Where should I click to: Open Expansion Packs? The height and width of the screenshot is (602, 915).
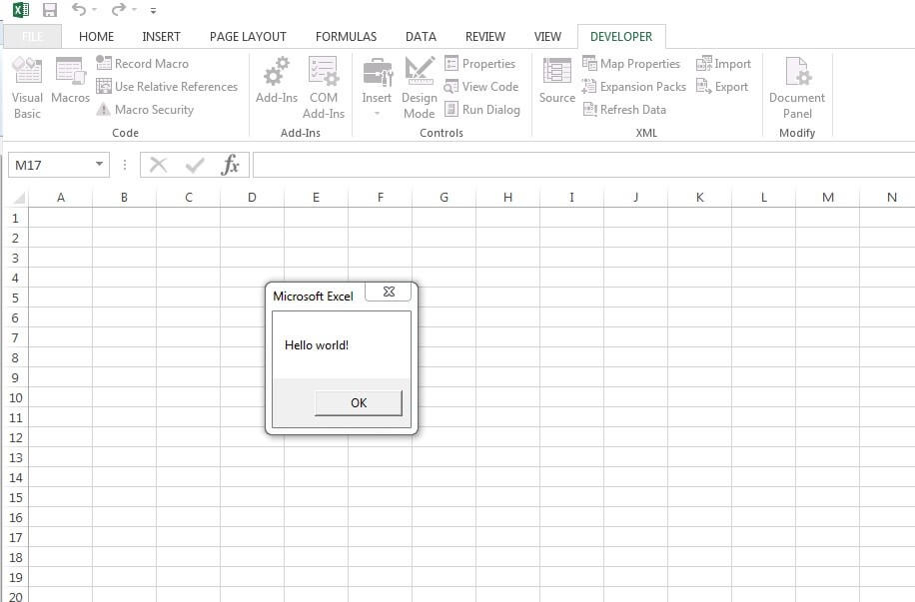(633, 86)
